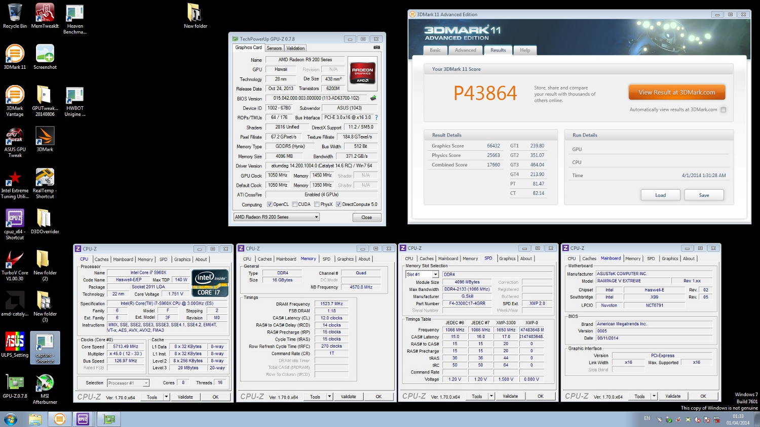The image size is (760, 427).
Task: Open the Basic tab in 3DMark 11
Action: tap(435, 50)
